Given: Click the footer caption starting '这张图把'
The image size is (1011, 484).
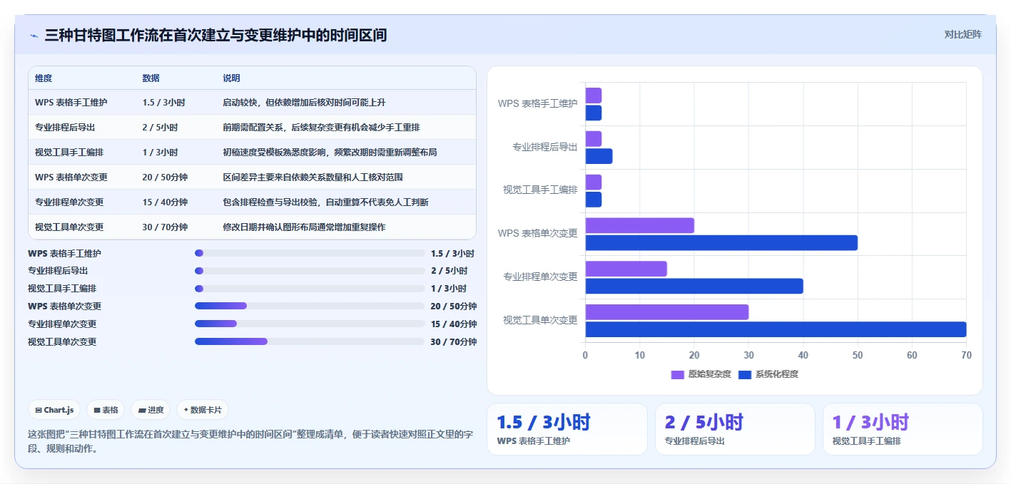Looking at the screenshot, I should click(x=250, y=441).
